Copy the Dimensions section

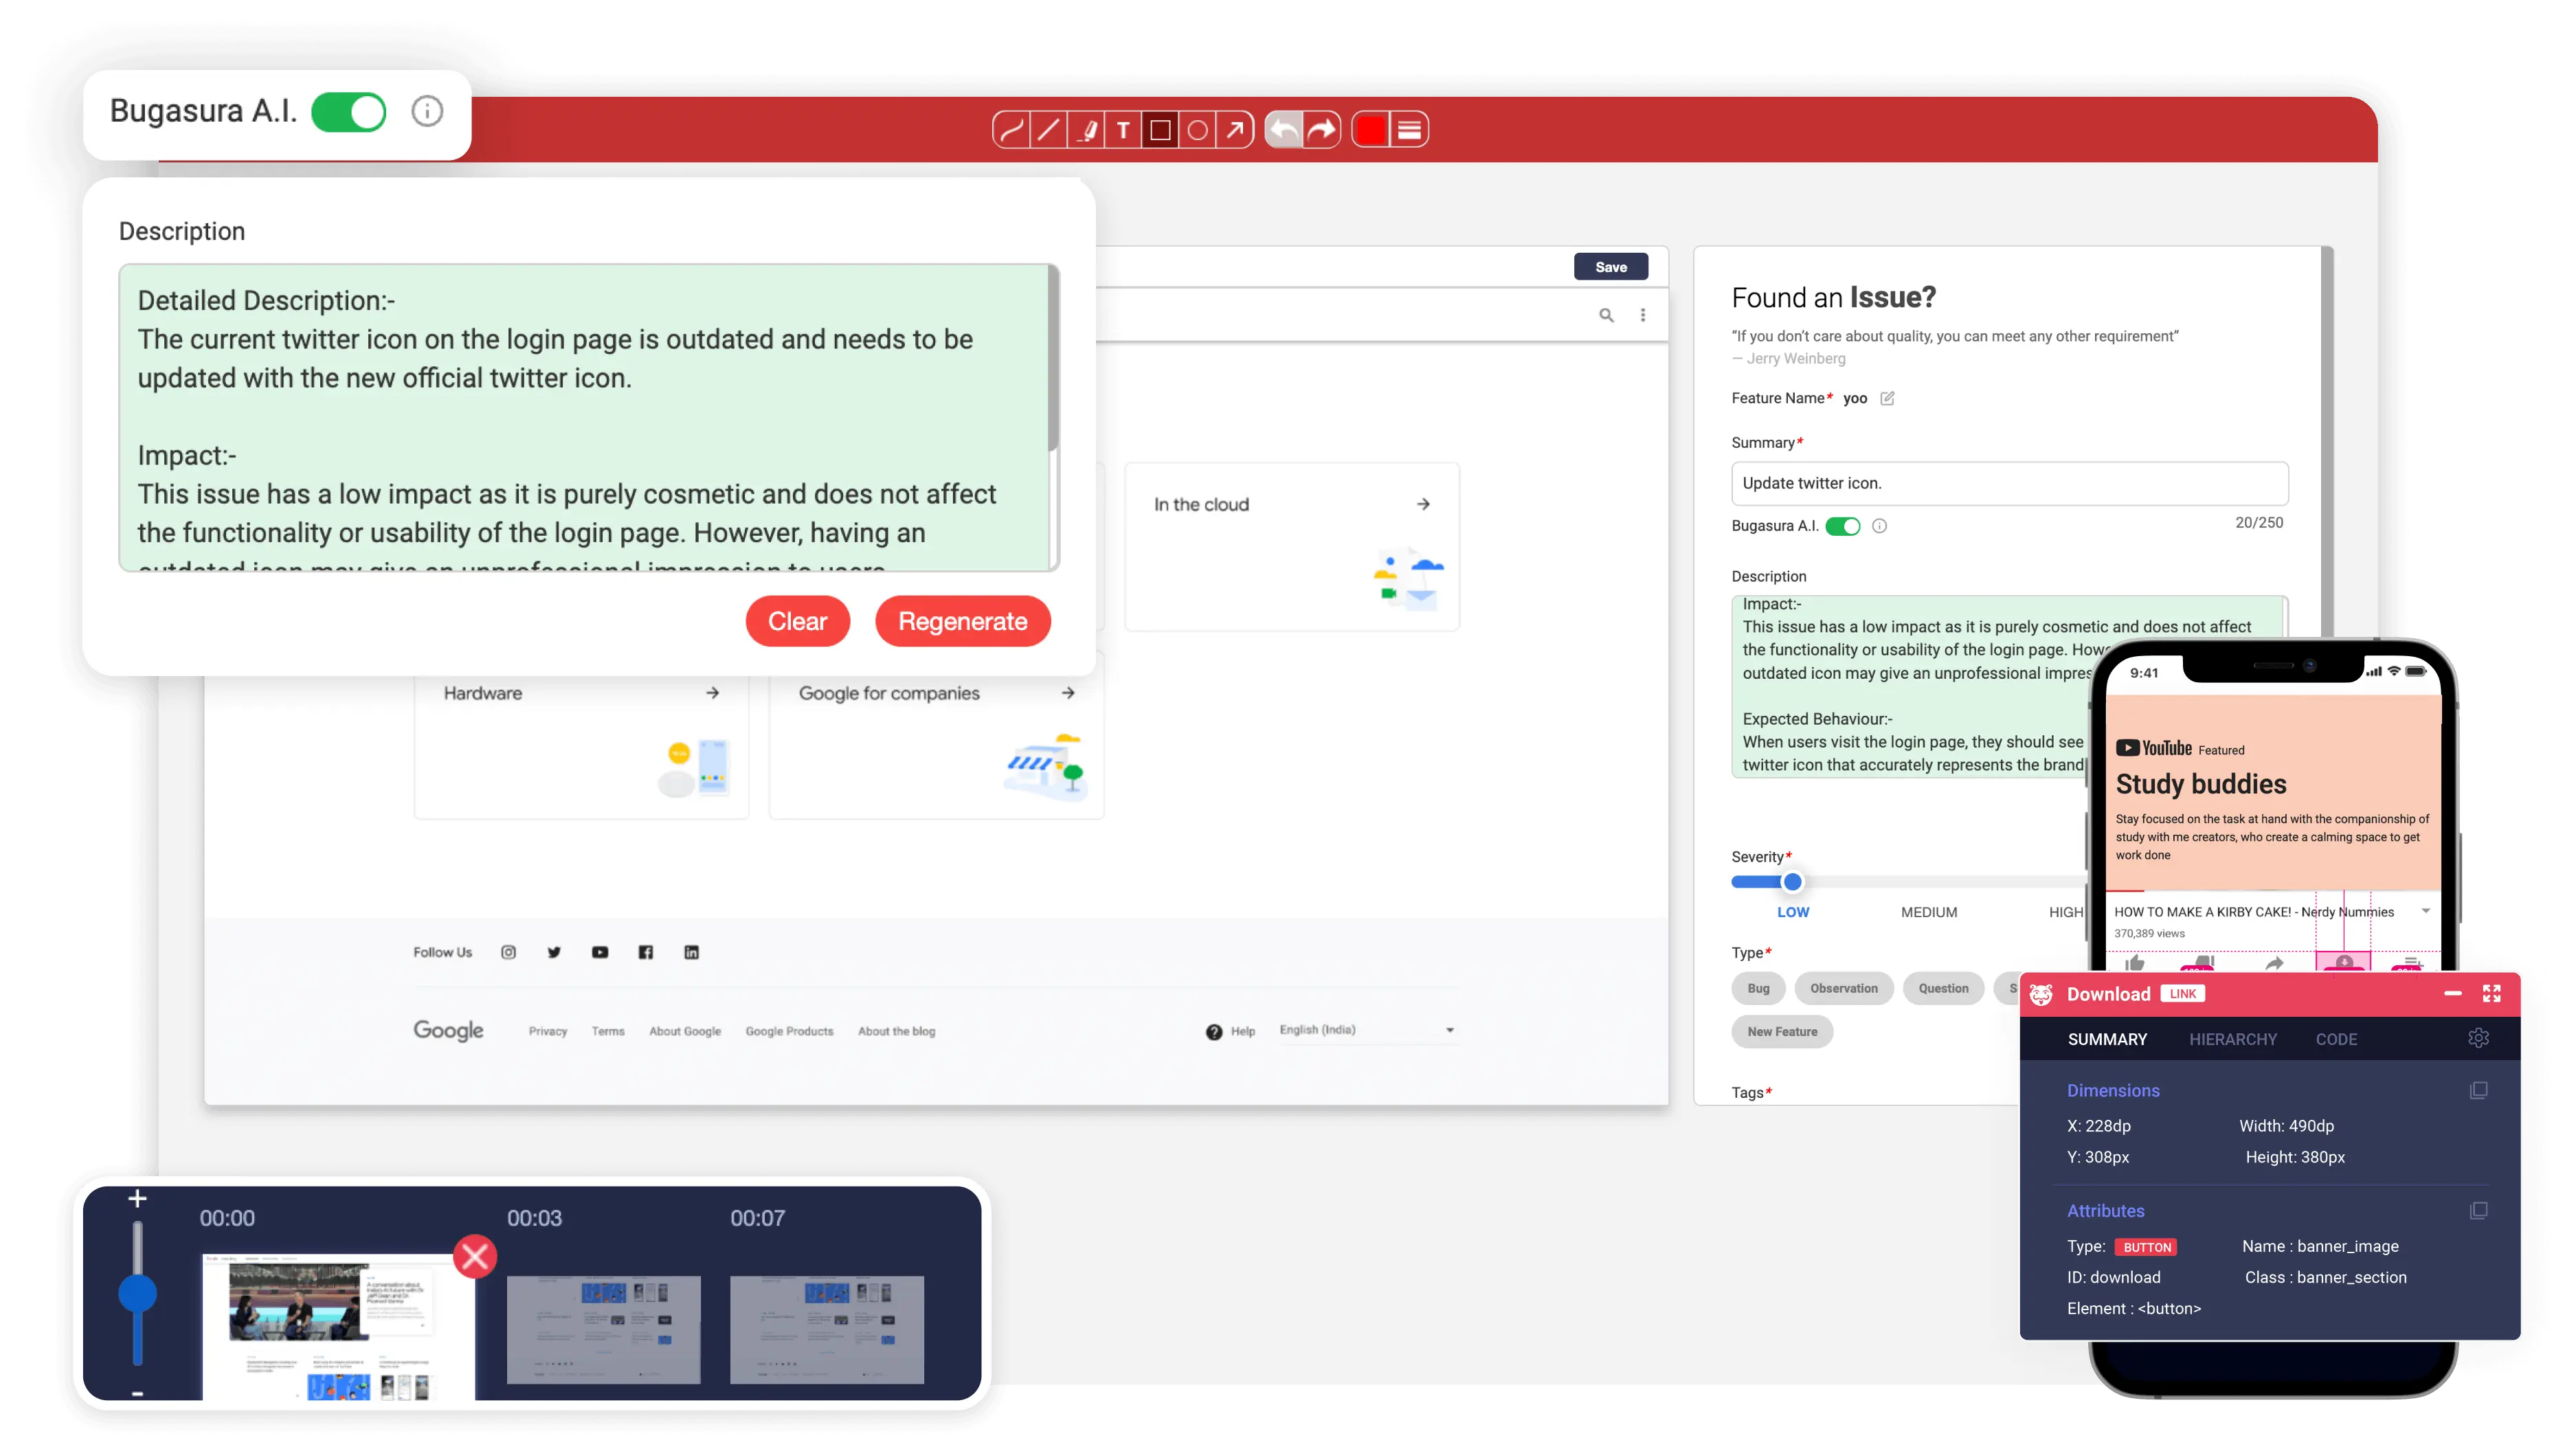(2478, 1090)
